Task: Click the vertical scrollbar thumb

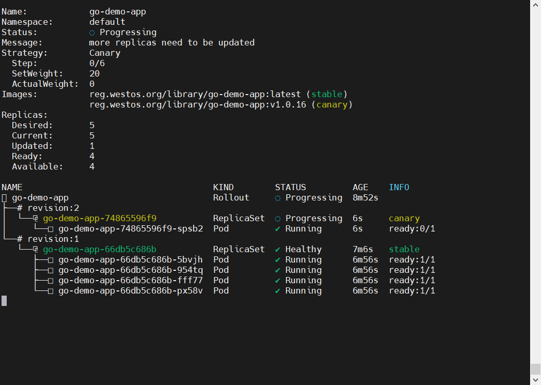Action: (535, 369)
